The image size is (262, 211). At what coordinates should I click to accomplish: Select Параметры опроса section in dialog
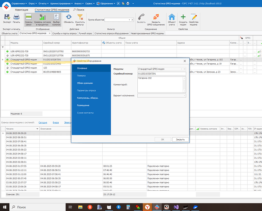(x=91, y=90)
